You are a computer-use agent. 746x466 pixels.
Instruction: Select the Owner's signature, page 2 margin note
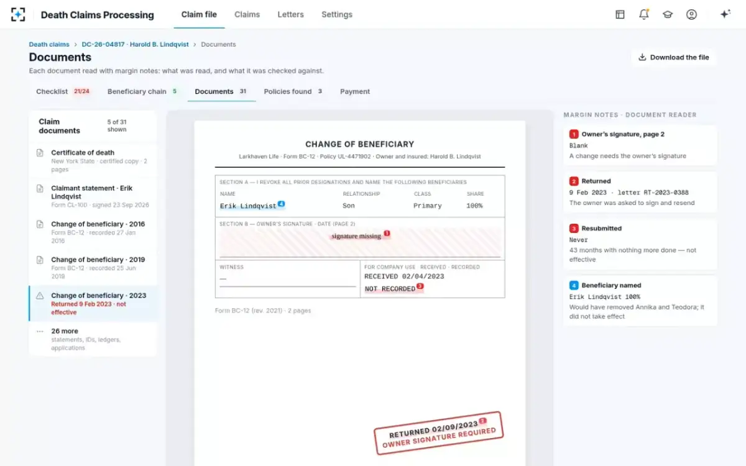[640, 145]
